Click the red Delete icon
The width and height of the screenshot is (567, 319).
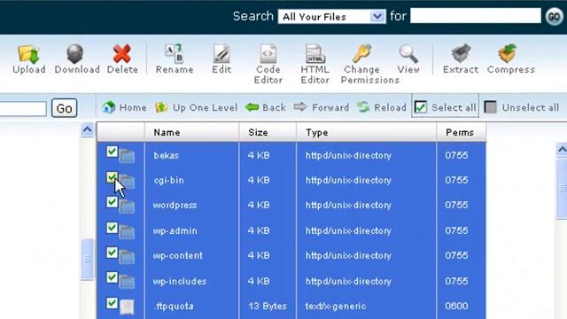(x=122, y=54)
